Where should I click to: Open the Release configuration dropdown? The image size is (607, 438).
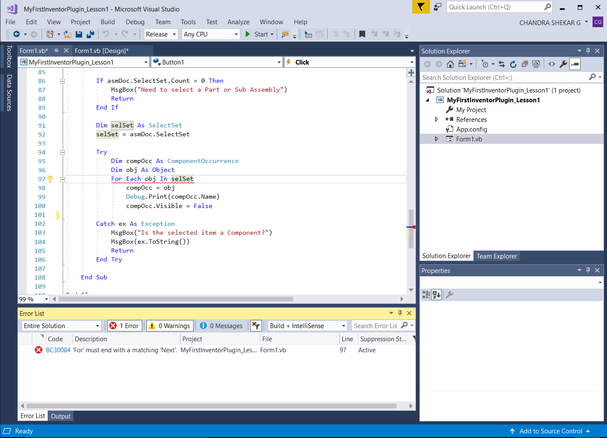click(161, 34)
